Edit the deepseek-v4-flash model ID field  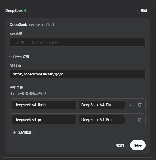44,105
